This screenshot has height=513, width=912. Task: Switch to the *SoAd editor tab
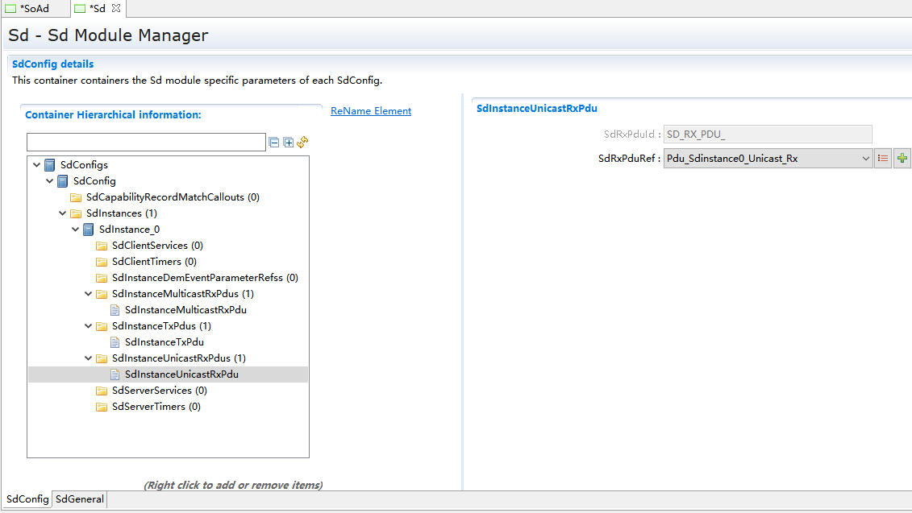tap(34, 8)
